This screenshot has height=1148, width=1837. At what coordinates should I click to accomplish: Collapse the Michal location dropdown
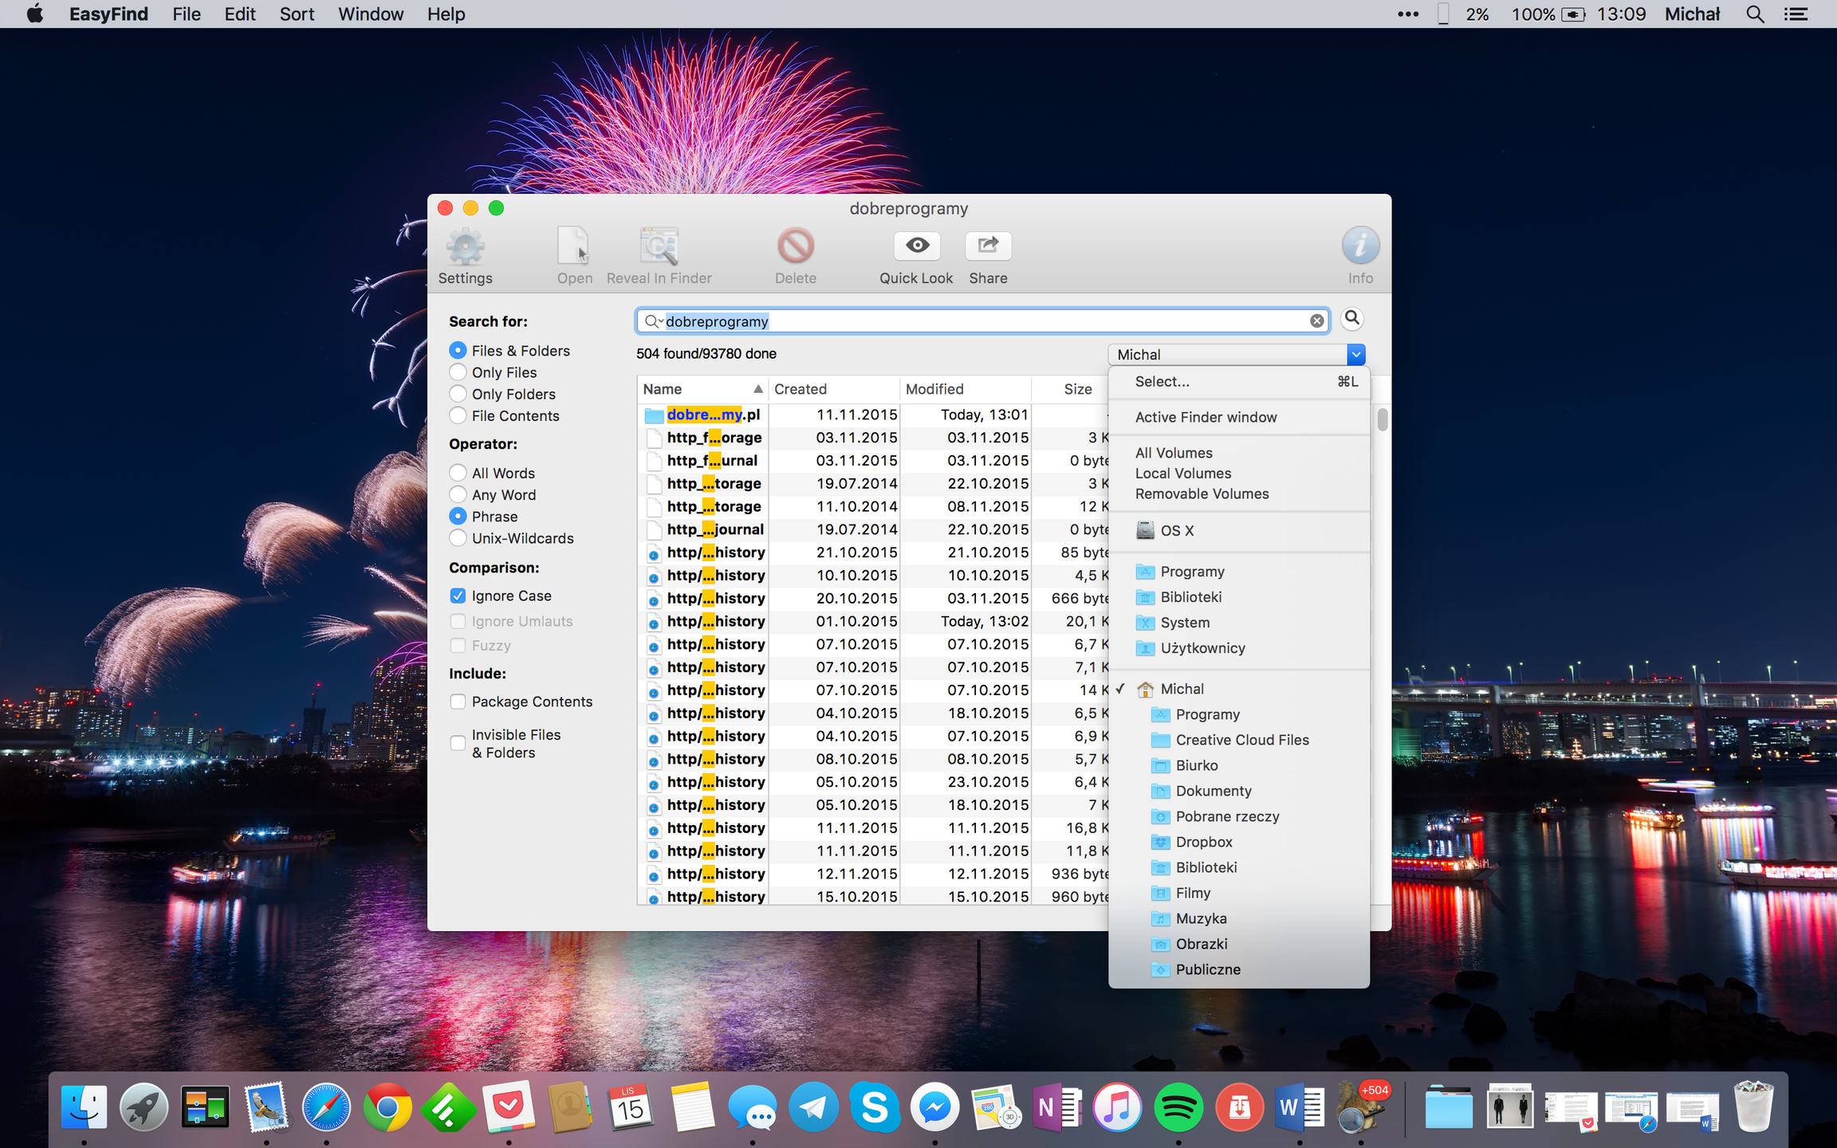(1355, 354)
